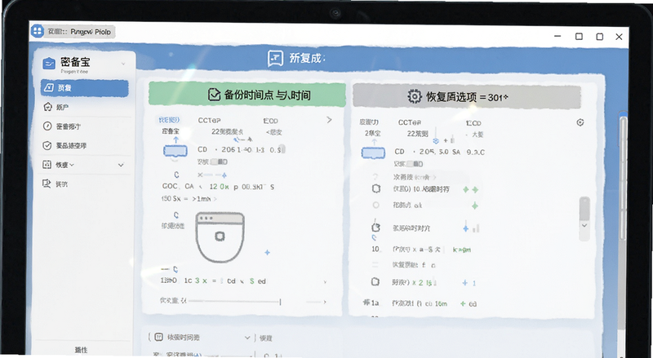Click the gray 恢复质选项 header
Screen dimensions: 653x358
click(x=466, y=96)
